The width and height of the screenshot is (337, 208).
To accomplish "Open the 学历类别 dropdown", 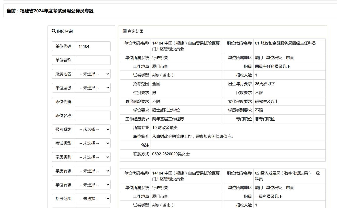I will pos(92,157).
